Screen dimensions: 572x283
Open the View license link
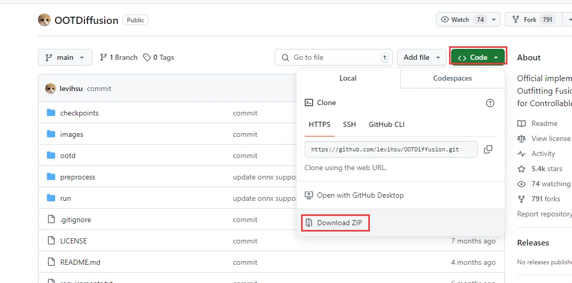pyautogui.click(x=551, y=138)
